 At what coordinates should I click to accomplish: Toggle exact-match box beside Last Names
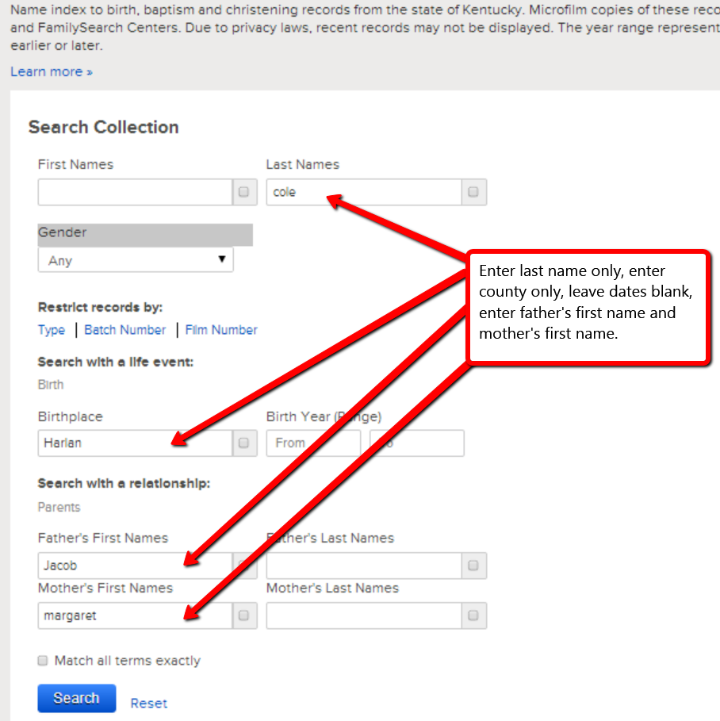coord(473,192)
